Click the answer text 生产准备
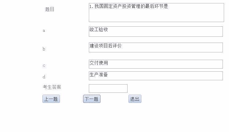 click(99, 74)
